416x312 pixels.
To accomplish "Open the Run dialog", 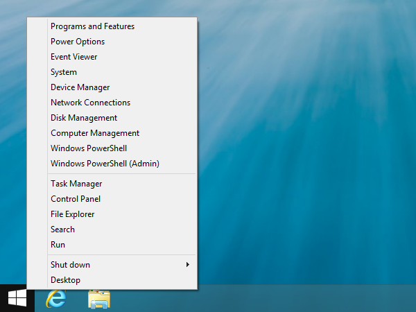I will pyautogui.click(x=58, y=245).
